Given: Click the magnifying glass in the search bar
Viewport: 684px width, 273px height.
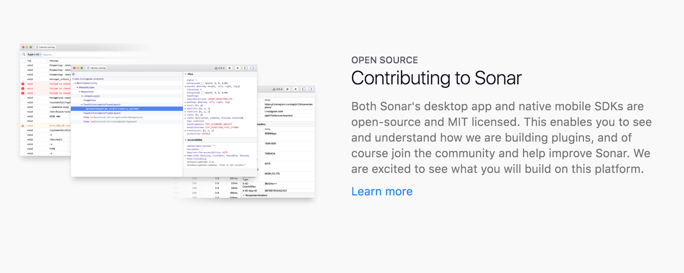Looking at the screenshot, I should (x=24, y=54).
